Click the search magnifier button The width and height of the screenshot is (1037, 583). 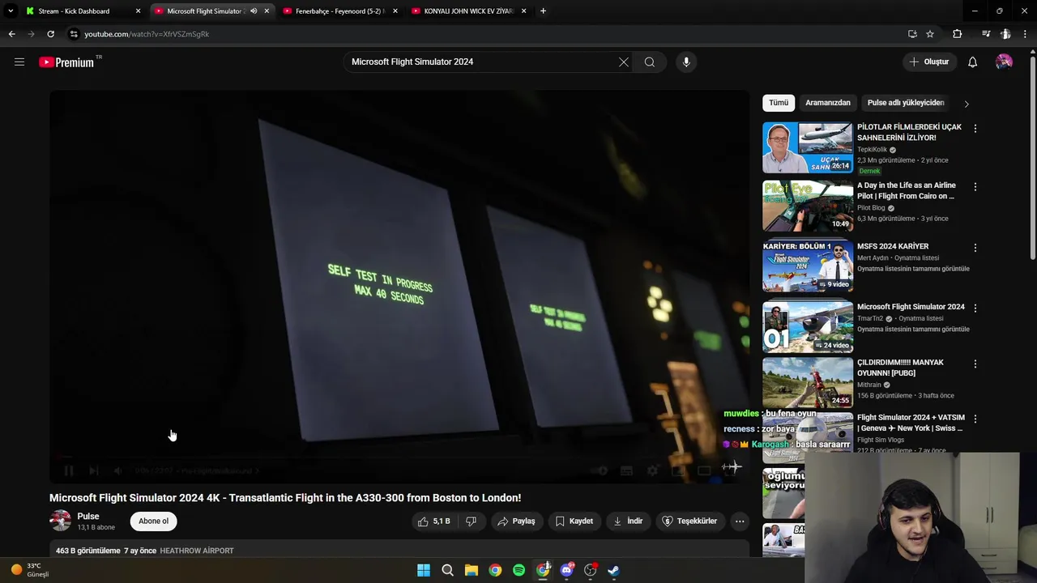point(650,62)
